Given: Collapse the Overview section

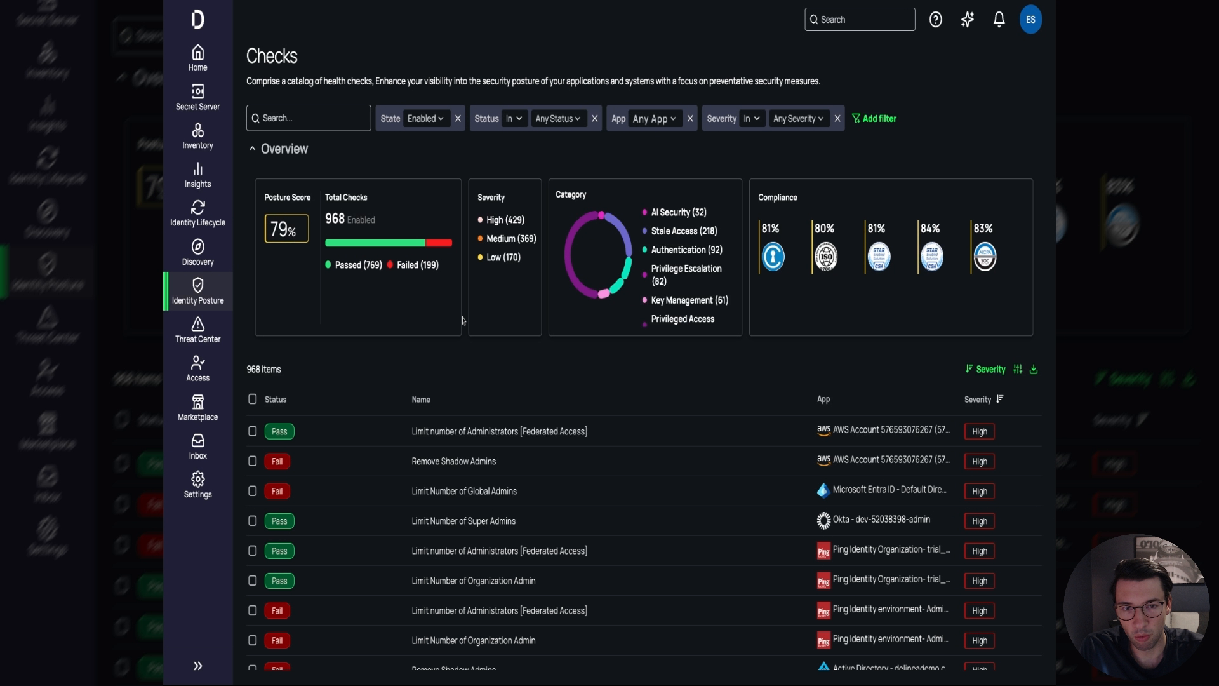Looking at the screenshot, I should [252, 149].
